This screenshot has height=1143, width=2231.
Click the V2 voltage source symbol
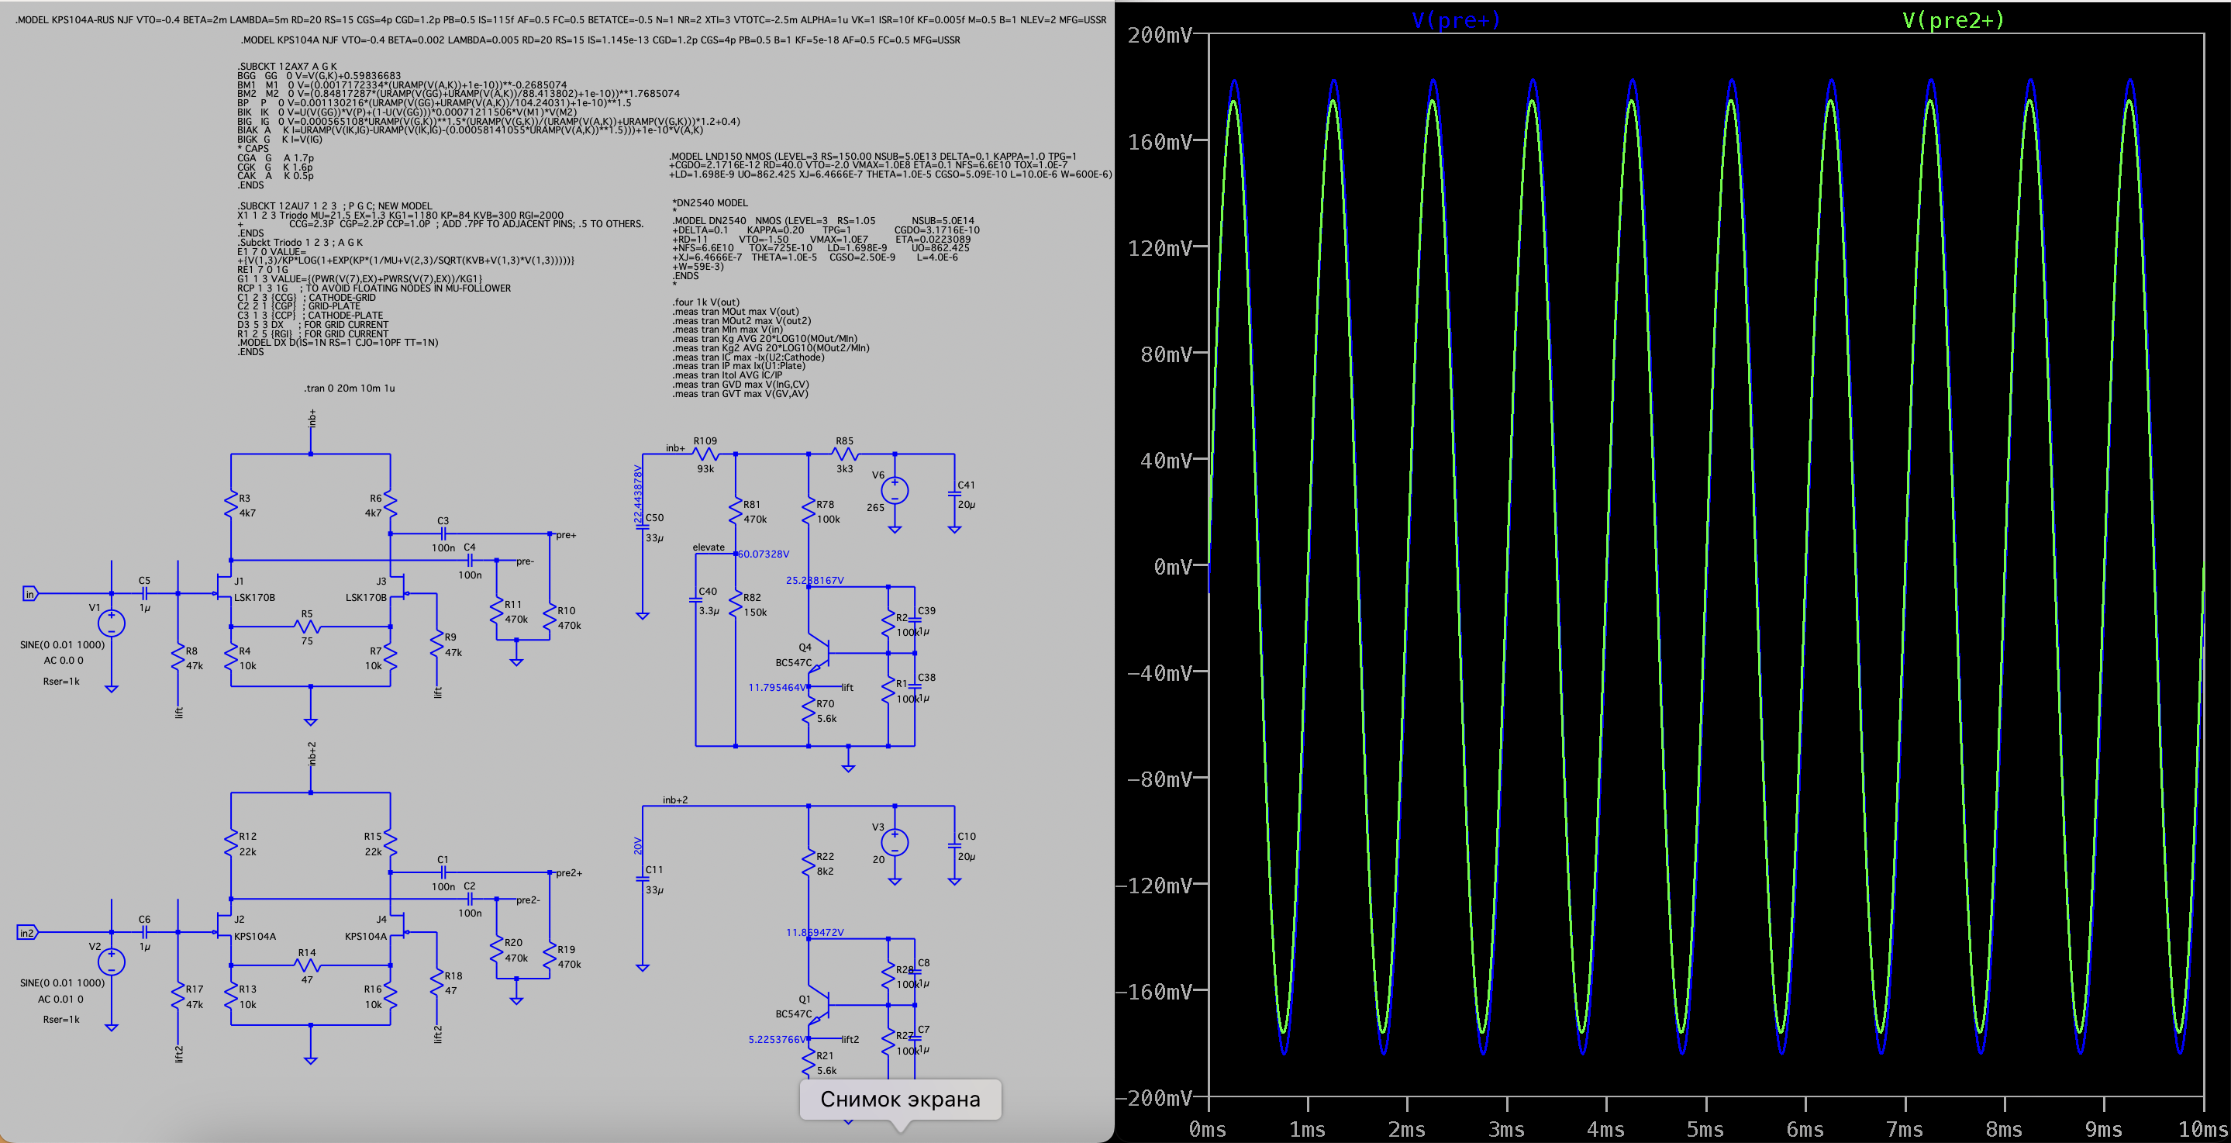click(112, 961)
